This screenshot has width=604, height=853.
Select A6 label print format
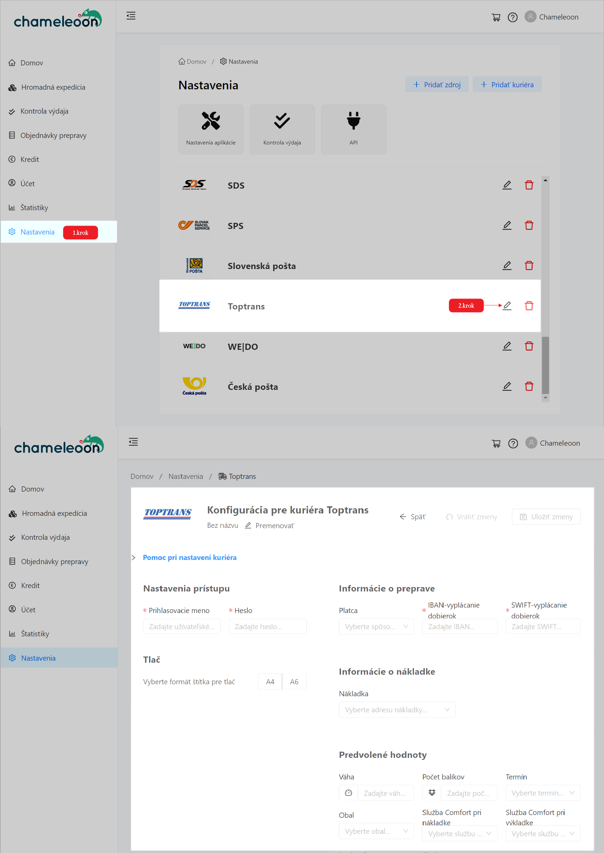(x=294, y=682)
